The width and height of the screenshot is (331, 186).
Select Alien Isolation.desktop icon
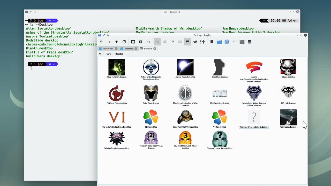(117, 67)
